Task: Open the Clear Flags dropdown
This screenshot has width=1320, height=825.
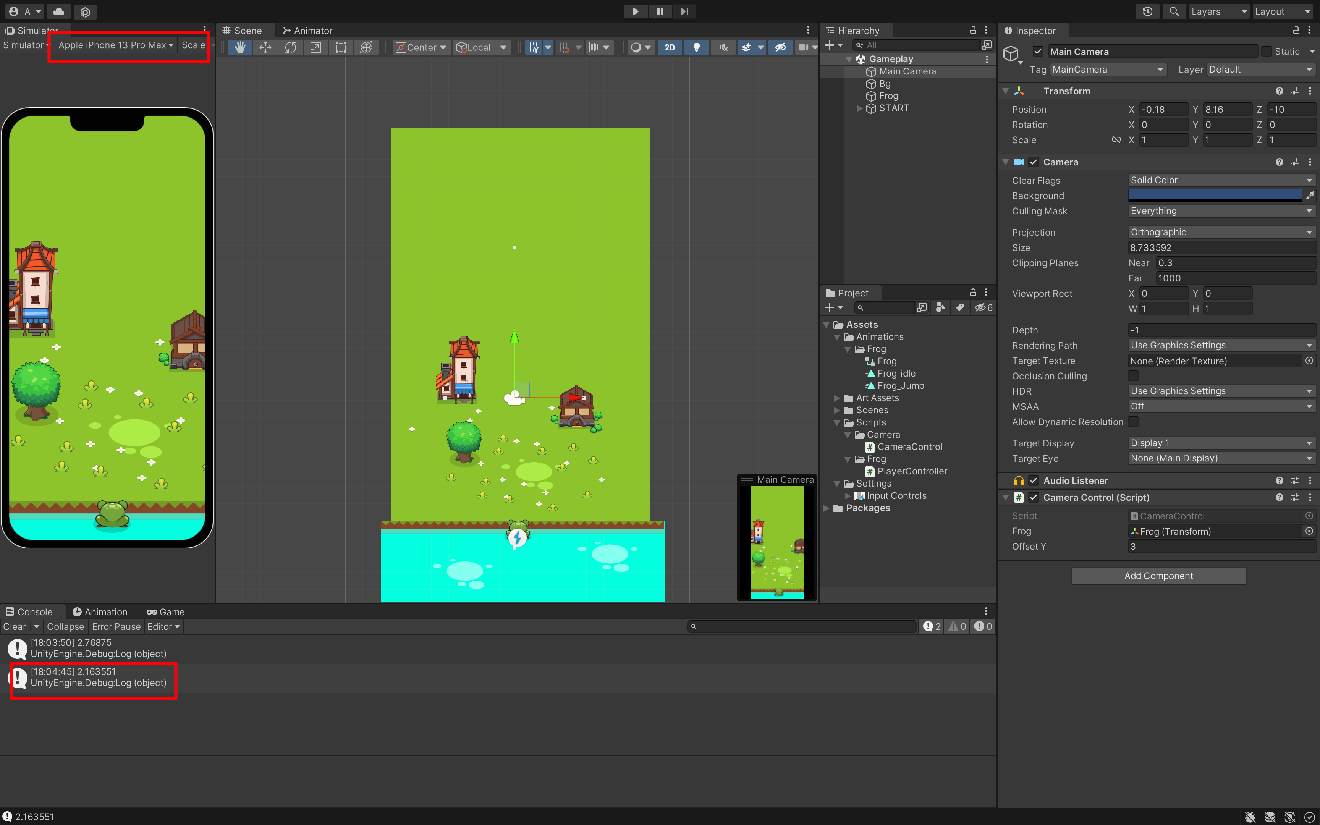Action: 1222,180
